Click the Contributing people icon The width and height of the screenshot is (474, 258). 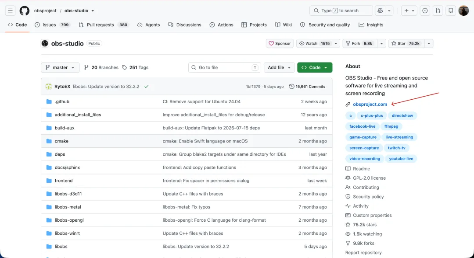pyautogui.click(x=348, y=187)
